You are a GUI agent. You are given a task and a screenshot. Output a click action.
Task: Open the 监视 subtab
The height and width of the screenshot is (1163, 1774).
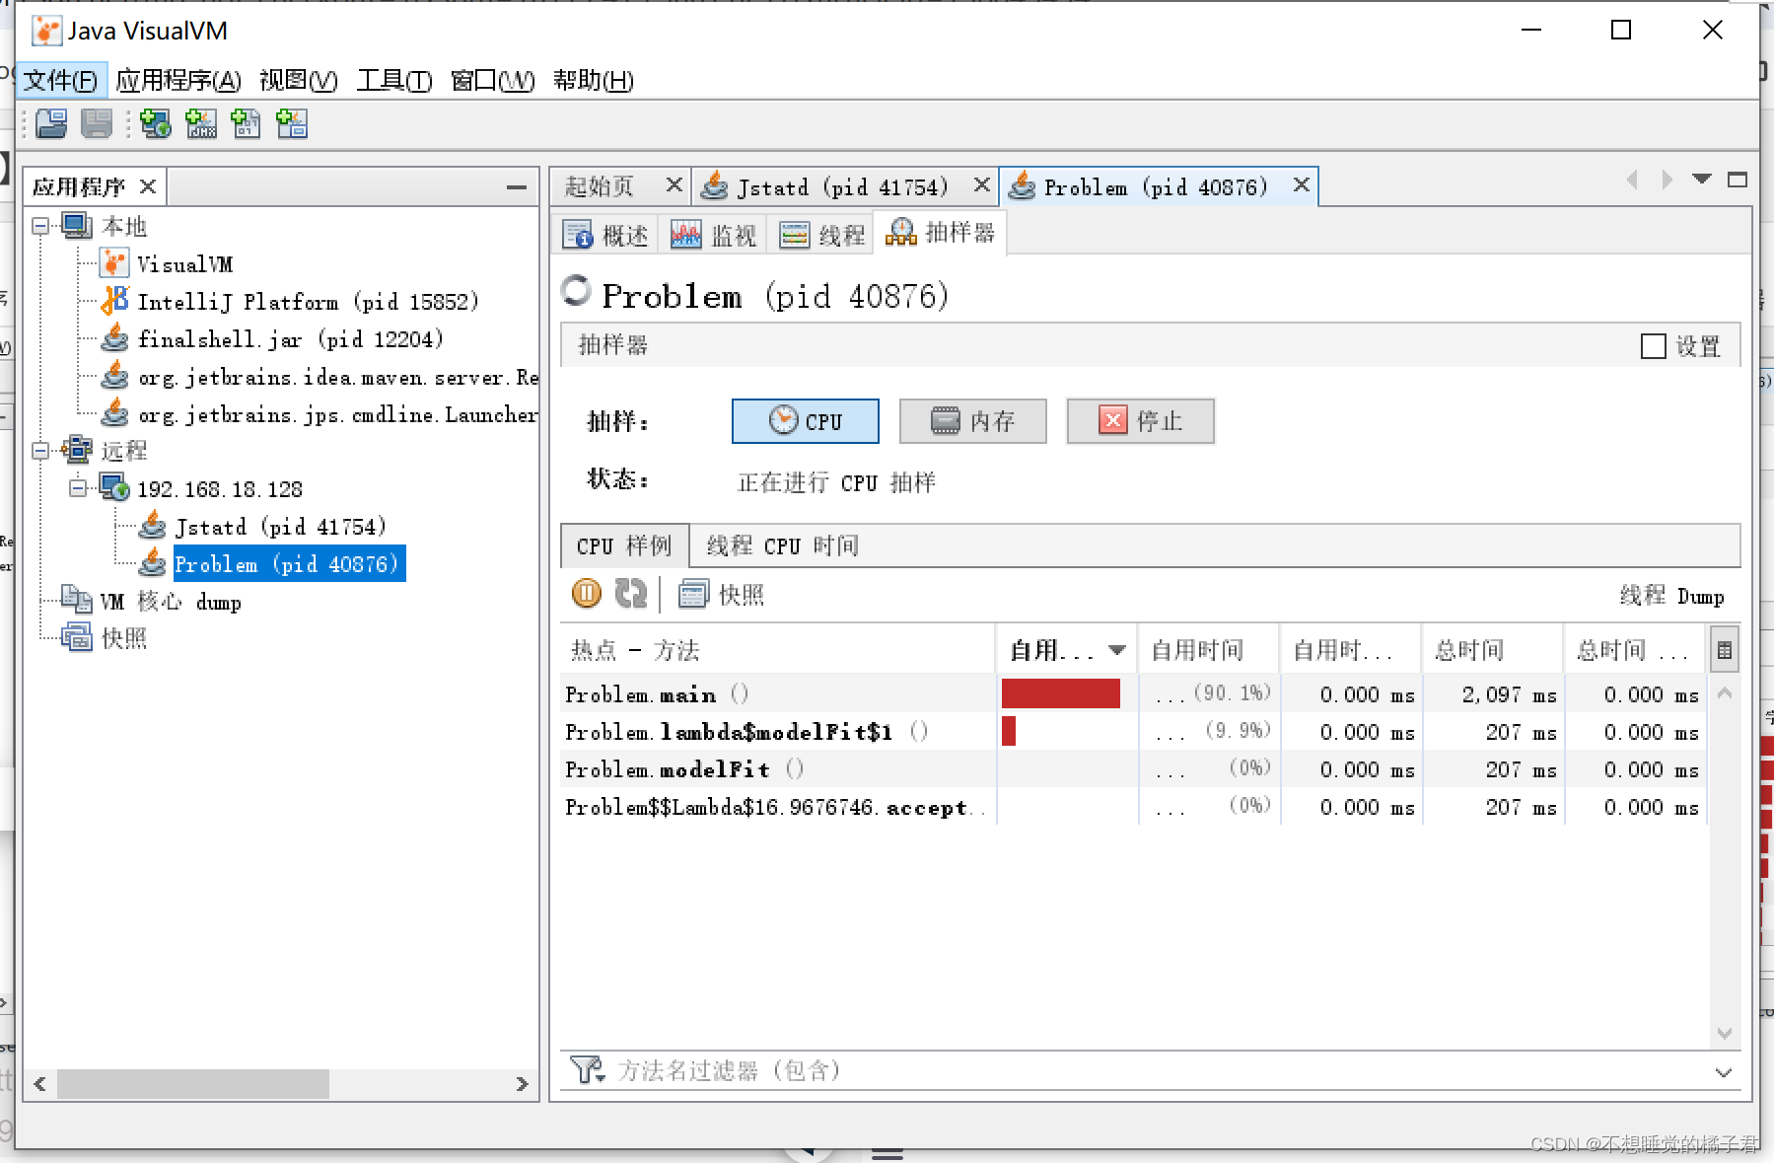(714, 235)
